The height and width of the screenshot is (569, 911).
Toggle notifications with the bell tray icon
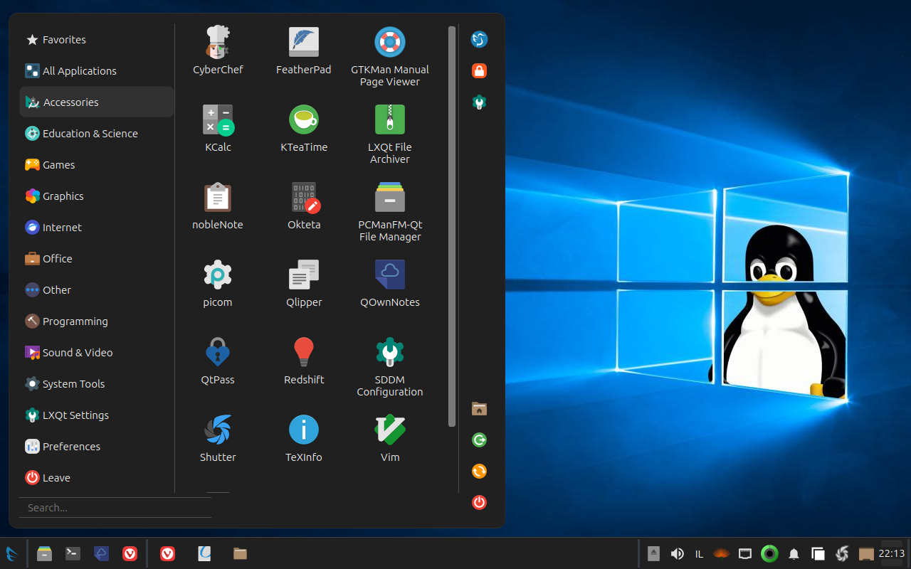[793, 553]
